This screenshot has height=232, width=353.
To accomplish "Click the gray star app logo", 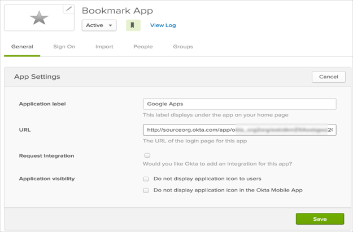I will tap(39, 18).
